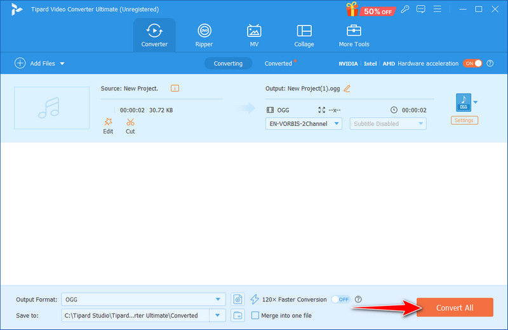Click the NVIDIA label
The image size is (508, 330).
(x=348, y=64)
